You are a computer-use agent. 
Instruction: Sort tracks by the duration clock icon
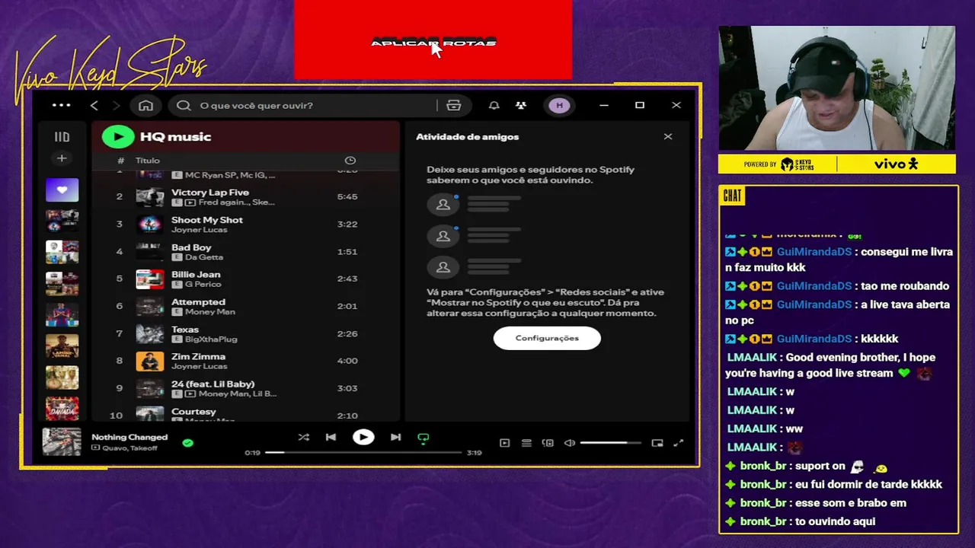tap(350, 160)
